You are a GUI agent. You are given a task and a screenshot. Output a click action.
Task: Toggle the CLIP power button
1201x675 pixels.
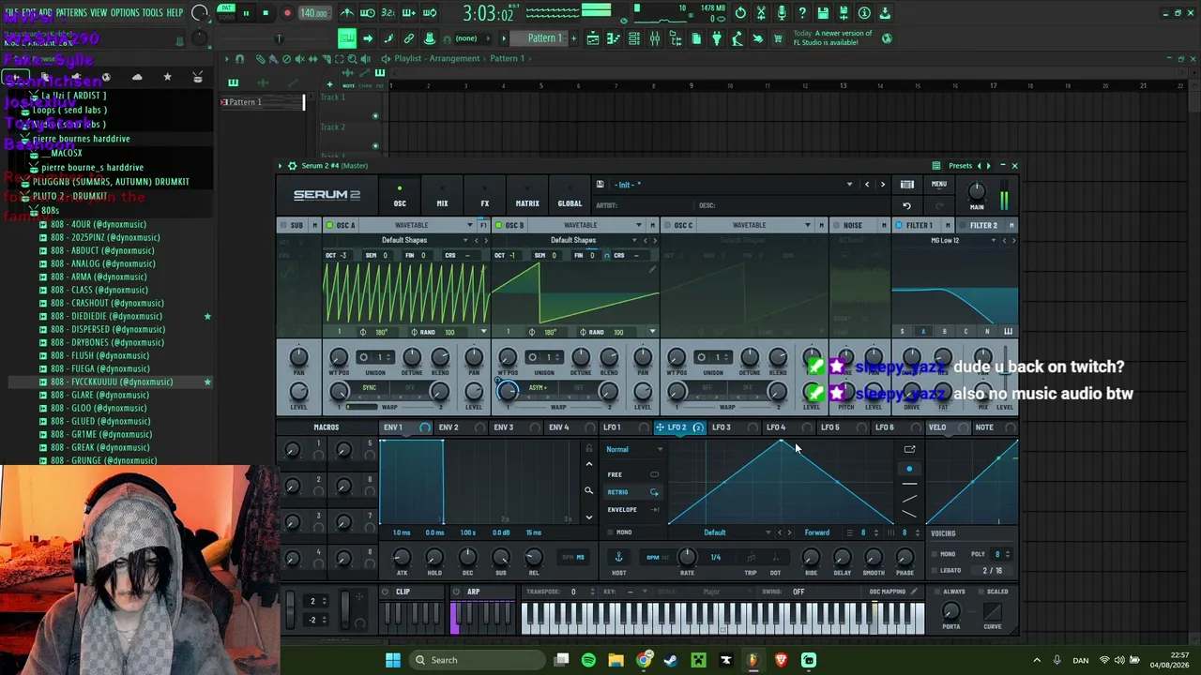click(386, 592)
